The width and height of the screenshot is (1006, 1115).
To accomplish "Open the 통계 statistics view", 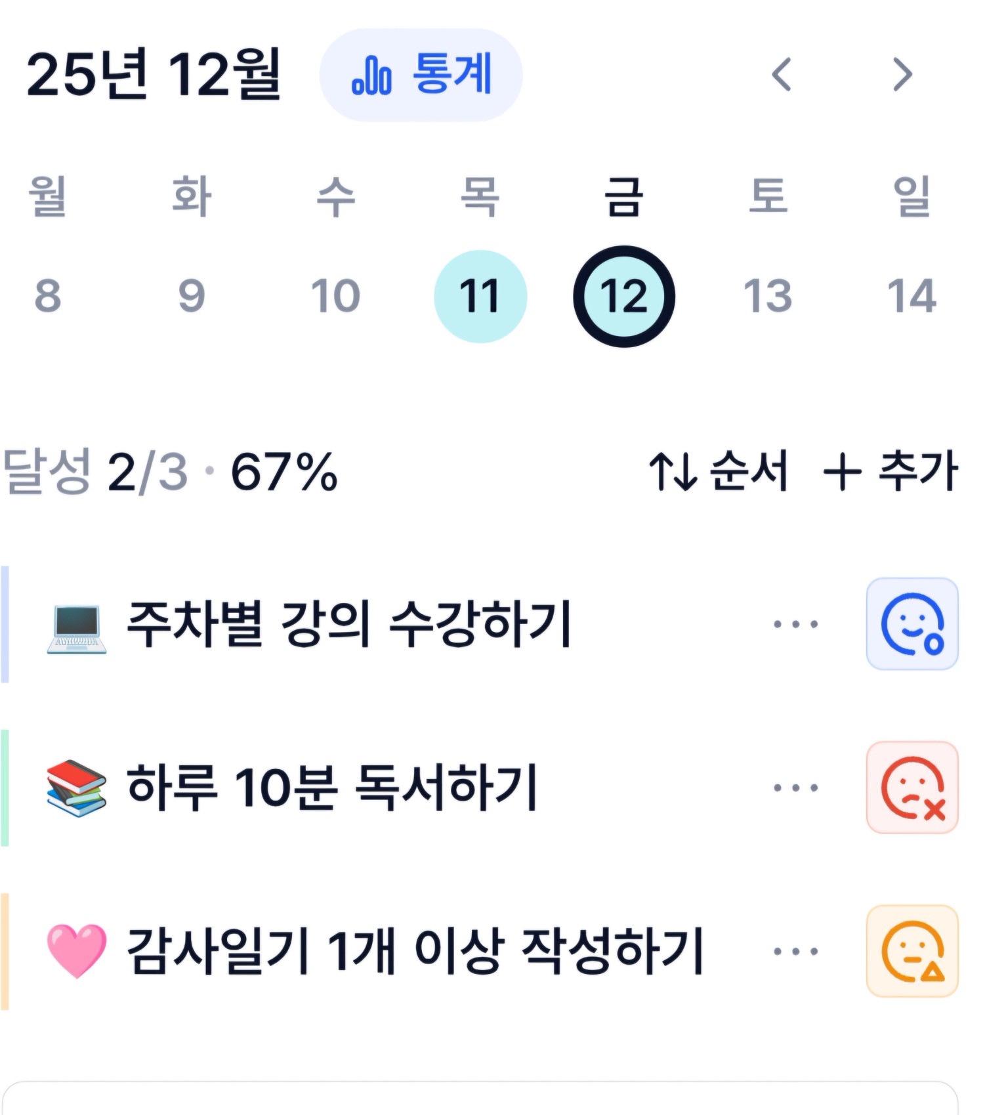I will pyautogui.click(x=421, y=75).
